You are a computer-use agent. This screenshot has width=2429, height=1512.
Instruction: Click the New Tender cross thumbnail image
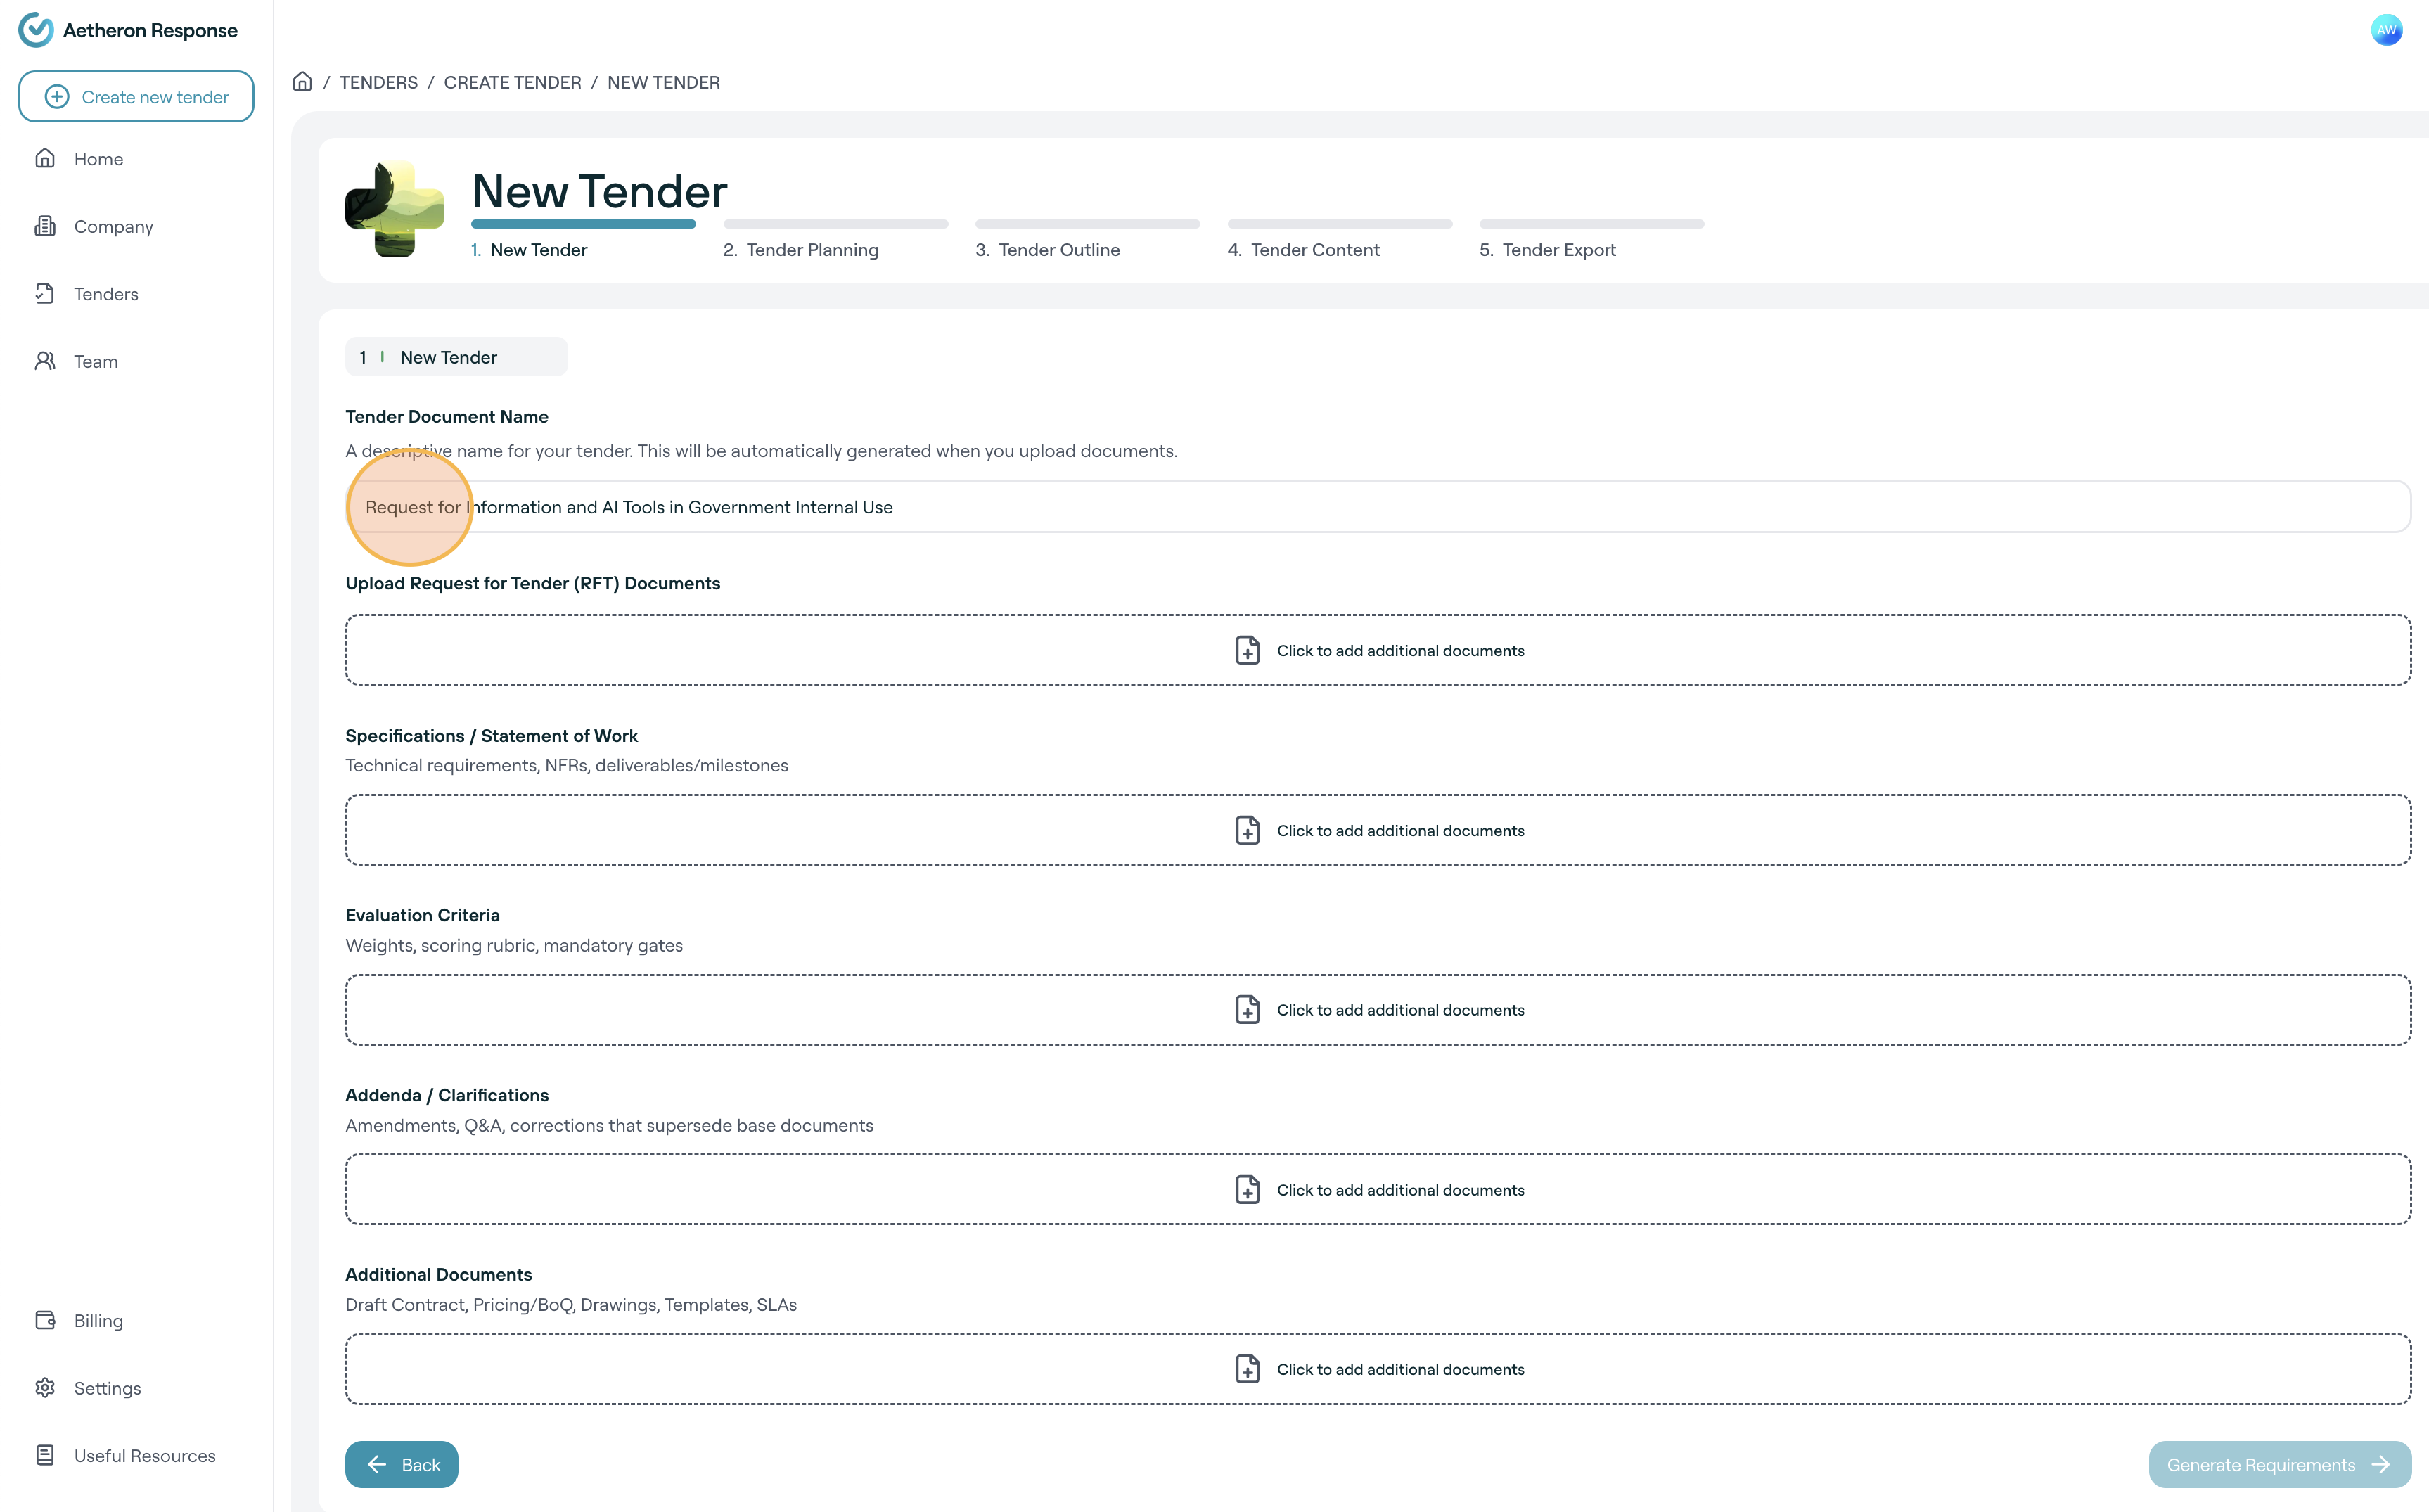(x=395, y=209)
